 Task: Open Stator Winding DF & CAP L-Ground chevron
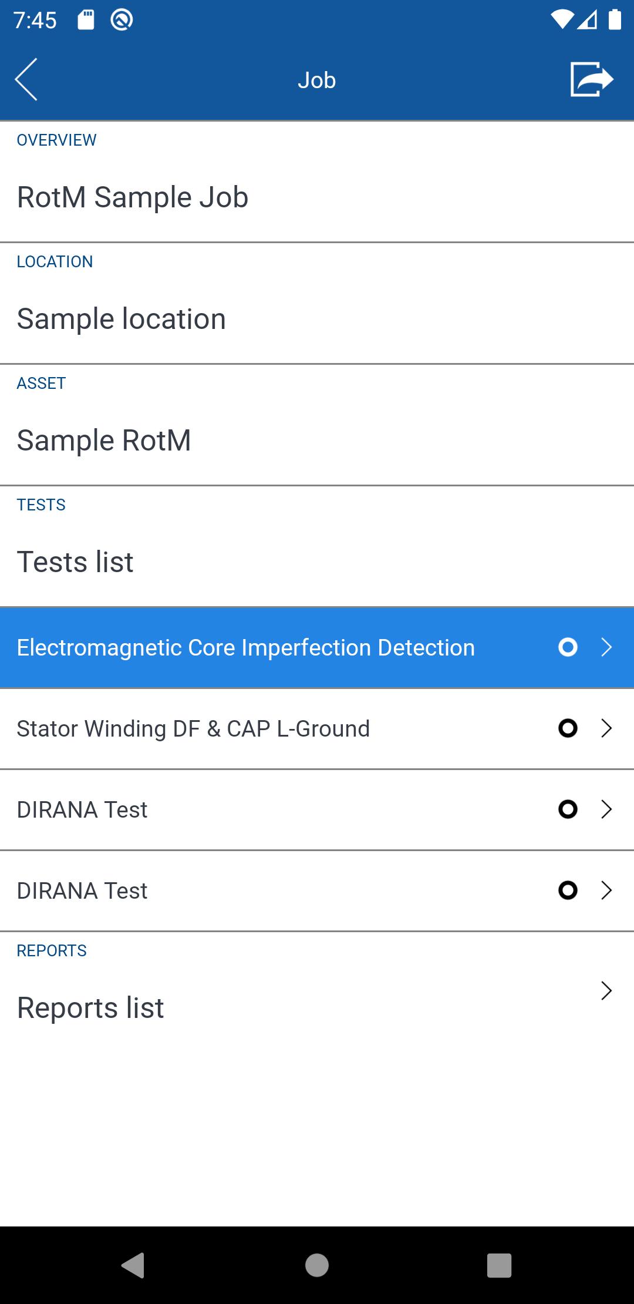coord(606,728)
